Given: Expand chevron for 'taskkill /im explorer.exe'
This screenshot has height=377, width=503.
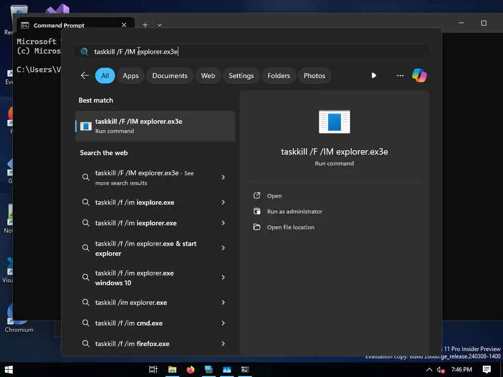Looking at the screenshot, I should [x=223, y=302].
